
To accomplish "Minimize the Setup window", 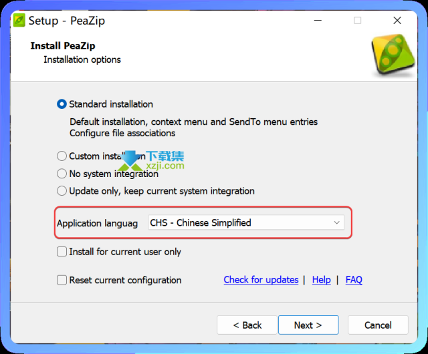I will click(318, 21).
